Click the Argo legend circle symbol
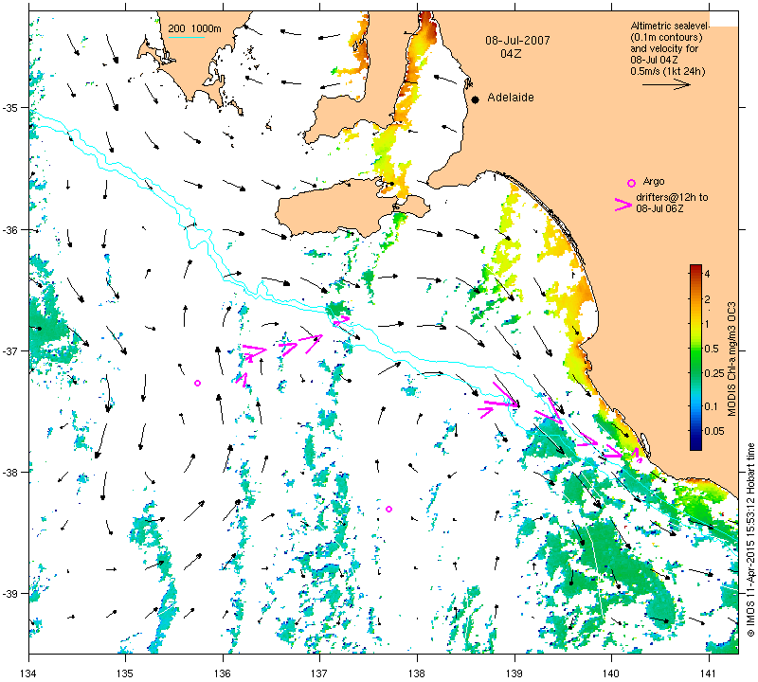 (x=631, y=183)
